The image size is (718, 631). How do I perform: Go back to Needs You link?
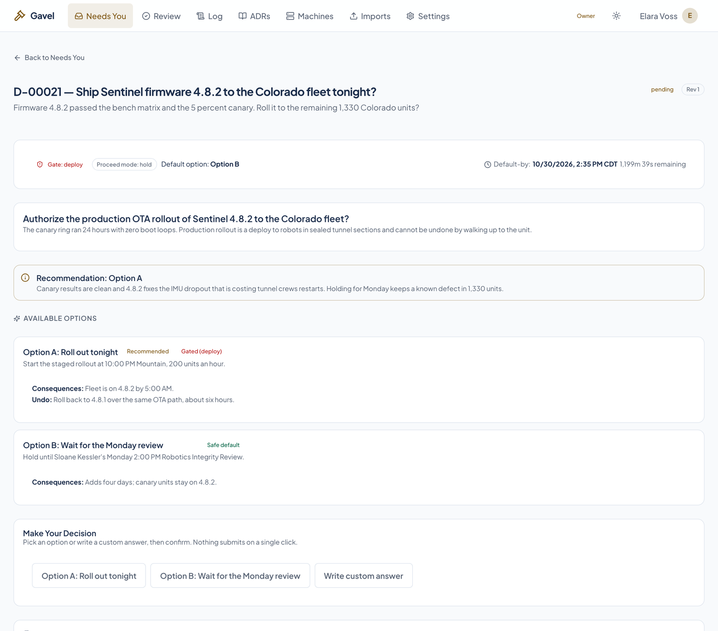pyautogui.click(x=49, y=58)
